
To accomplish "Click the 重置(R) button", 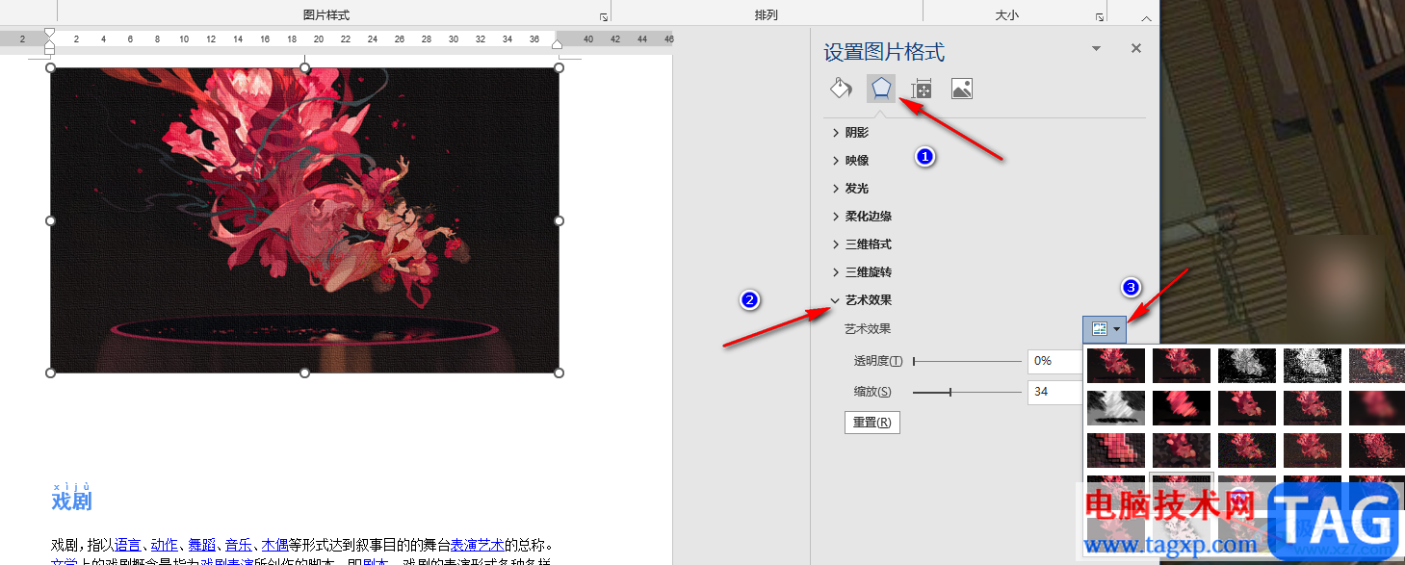I will coord(872,423).
